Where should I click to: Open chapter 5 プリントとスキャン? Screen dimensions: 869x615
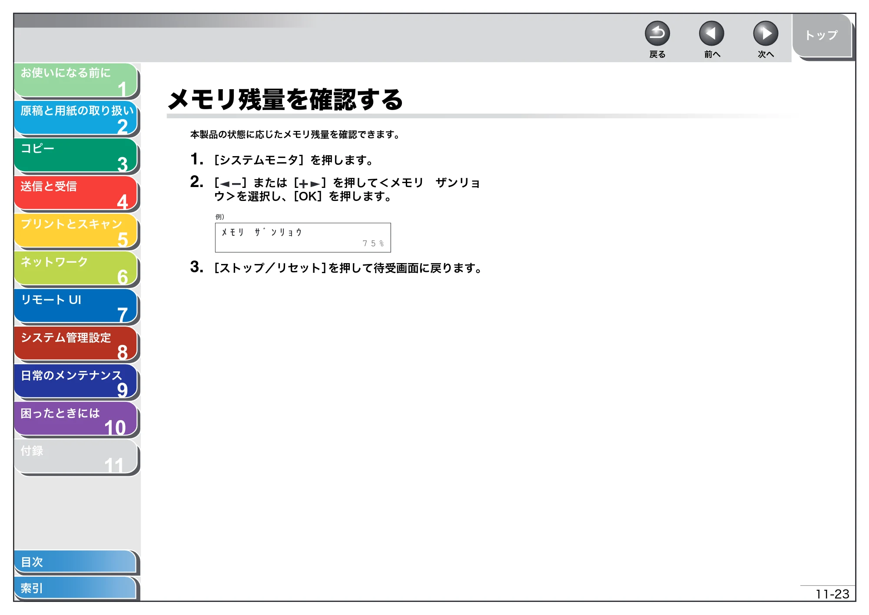pos(76,231)
